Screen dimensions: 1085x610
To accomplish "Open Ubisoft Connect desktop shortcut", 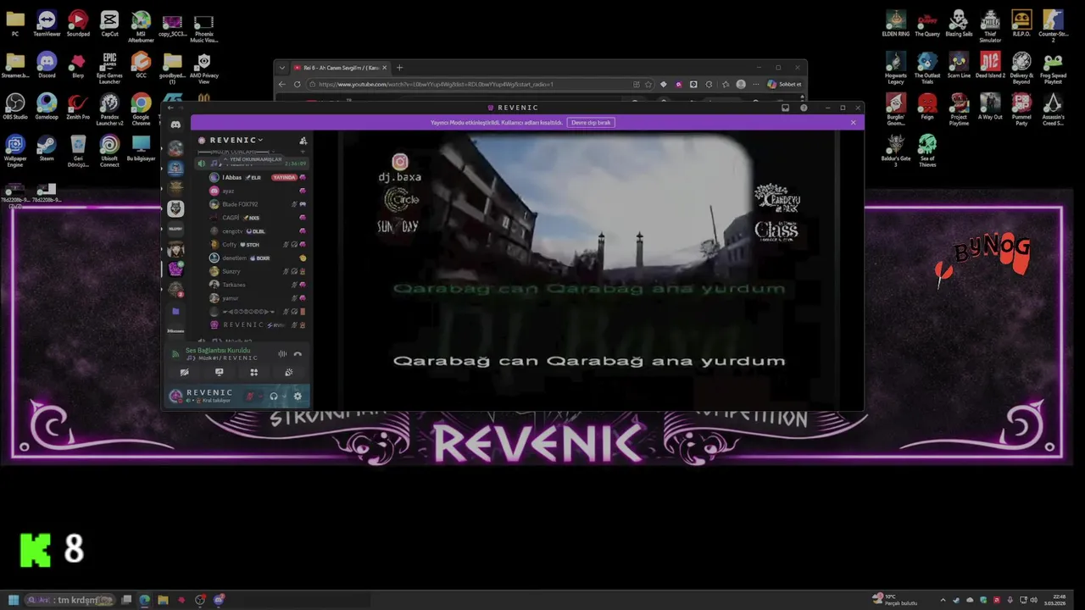I will click(x=109, y=151).
